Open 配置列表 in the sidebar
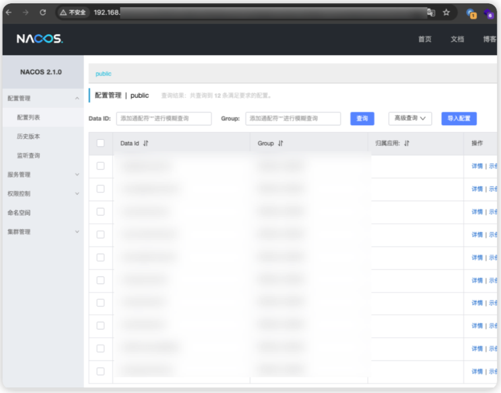 [x=29, y=117]
